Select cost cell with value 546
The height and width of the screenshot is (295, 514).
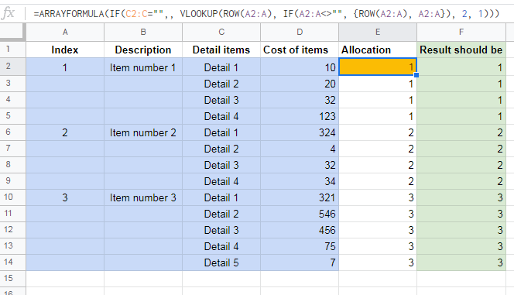tap(300, 214)
